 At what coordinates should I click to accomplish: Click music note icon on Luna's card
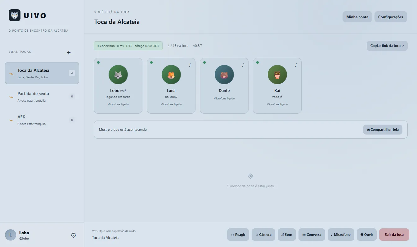(190, 65)
